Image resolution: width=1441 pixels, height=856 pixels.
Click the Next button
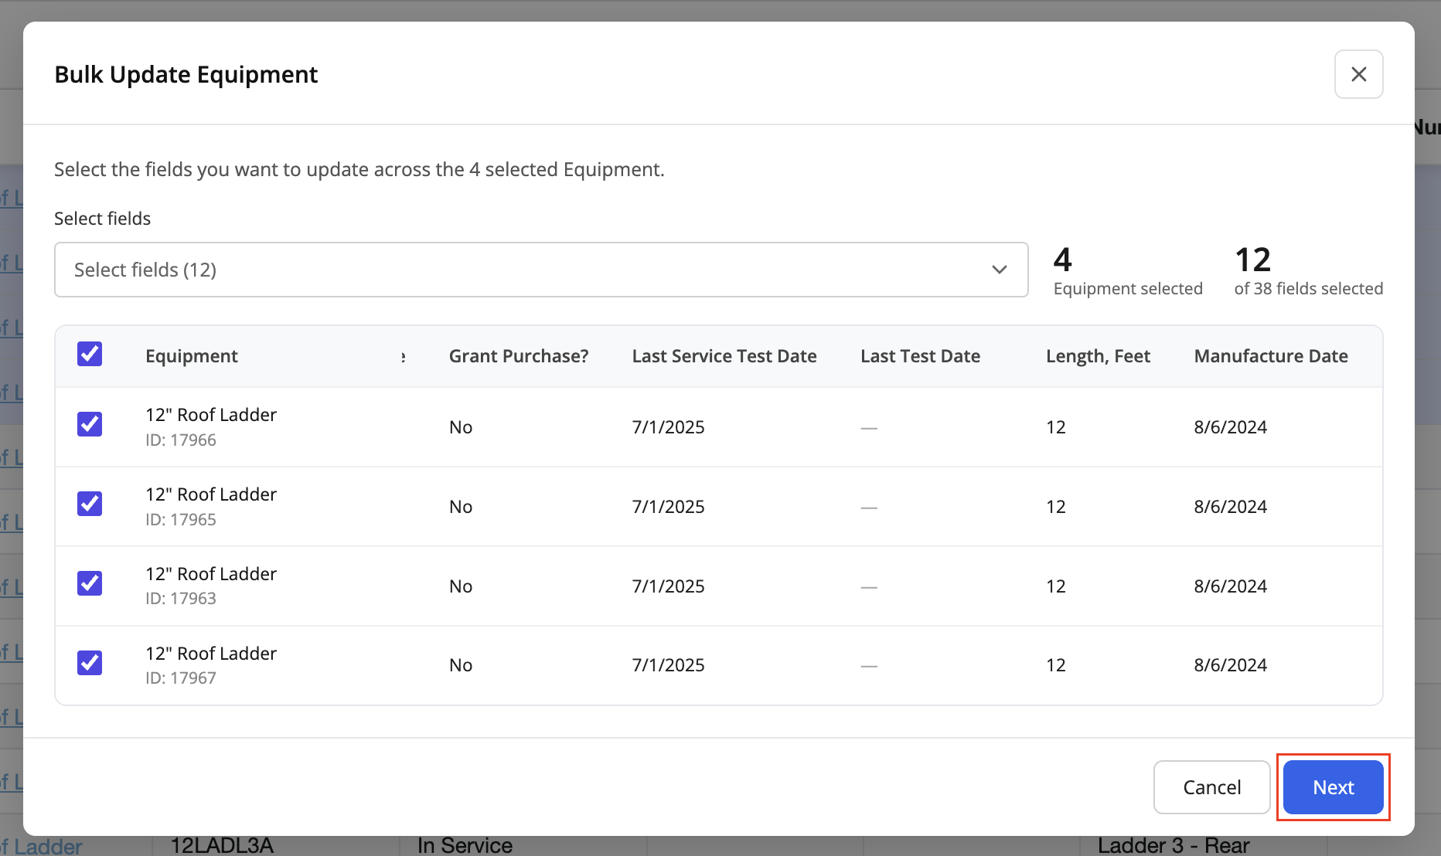coord(1333,787)
